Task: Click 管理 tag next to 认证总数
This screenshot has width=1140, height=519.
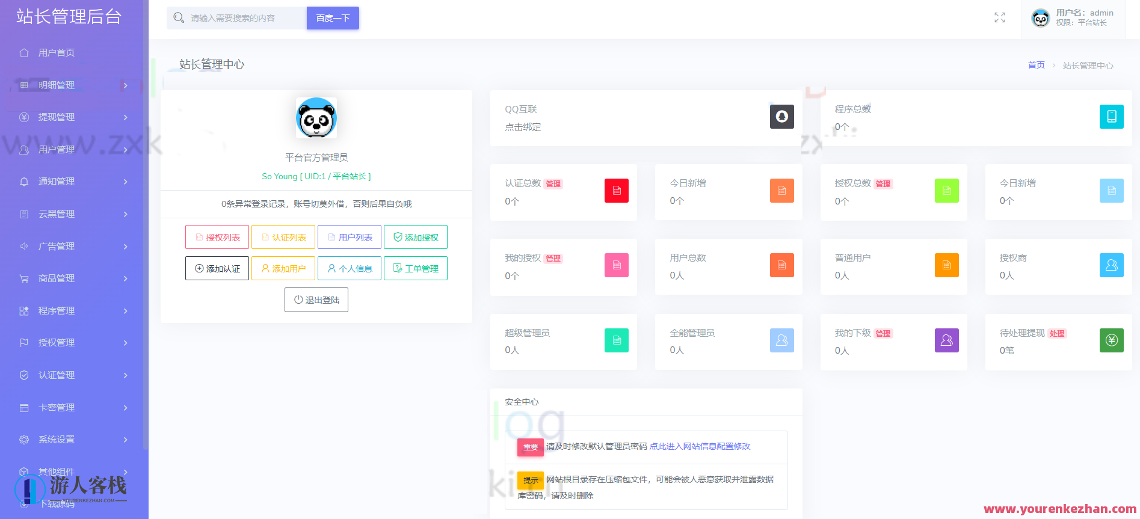Action: coord(553,184)
